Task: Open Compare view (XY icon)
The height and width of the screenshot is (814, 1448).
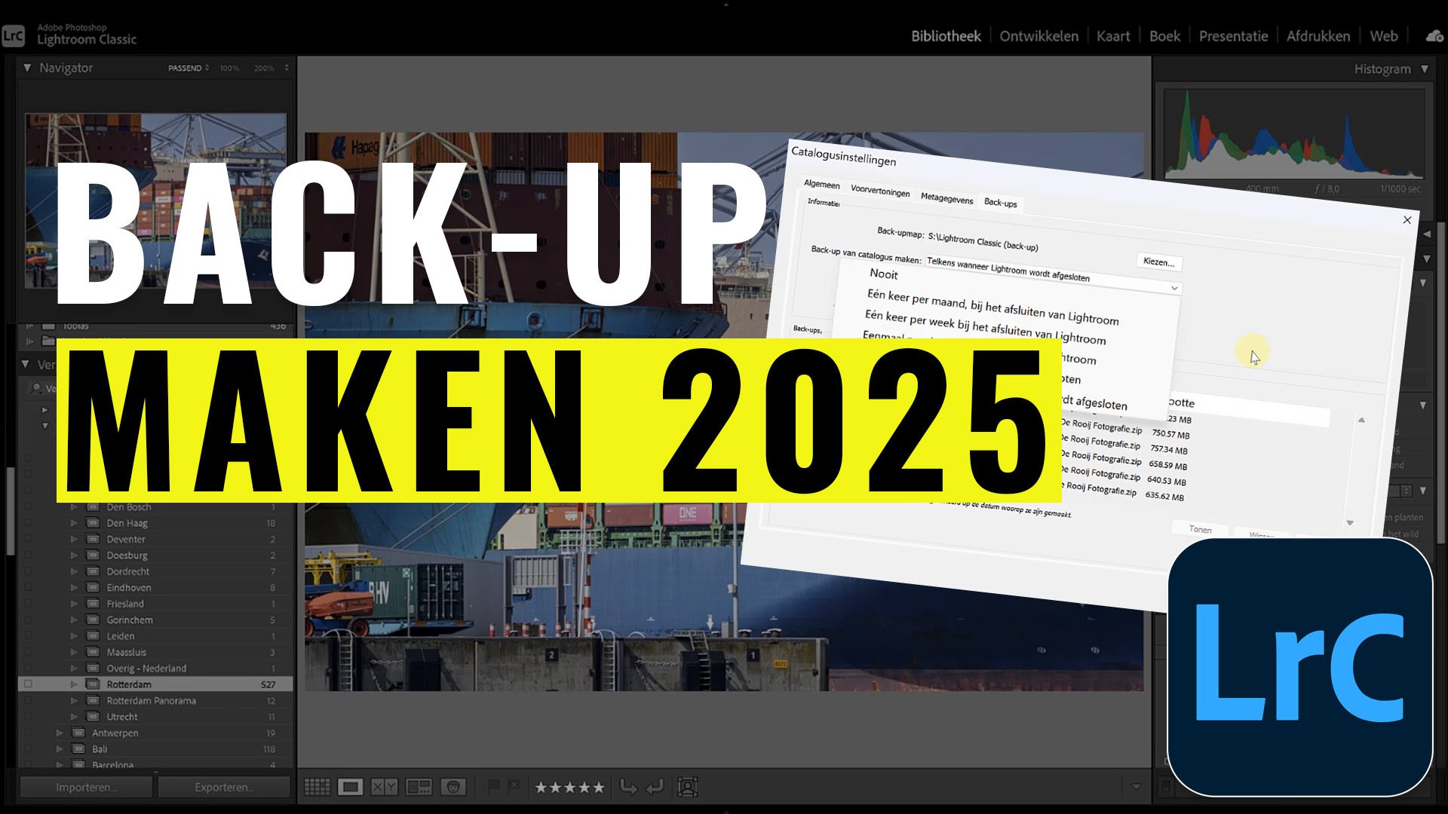Action: 385,787
